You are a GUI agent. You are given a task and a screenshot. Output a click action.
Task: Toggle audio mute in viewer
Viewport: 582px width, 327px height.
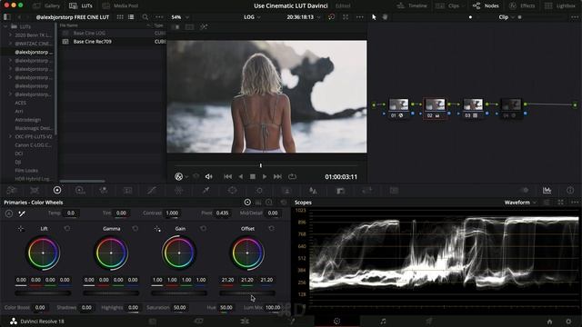point(208,177)
